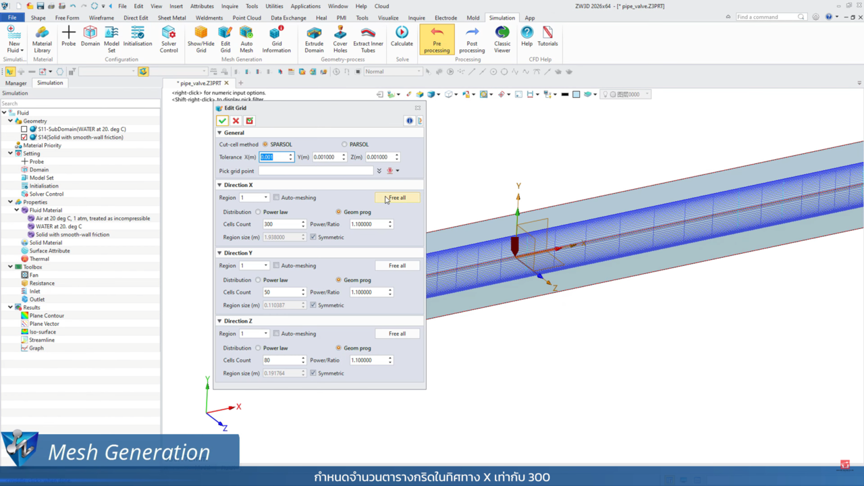This screenshot has width=864, height=486.
Task: Open the Sheet Metal ribbon tab
Action: click(x=171, y=18)
